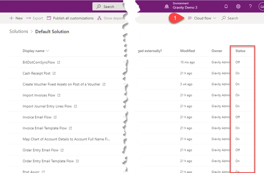Go back to Solutions breadcrumb

click(19, 31)
